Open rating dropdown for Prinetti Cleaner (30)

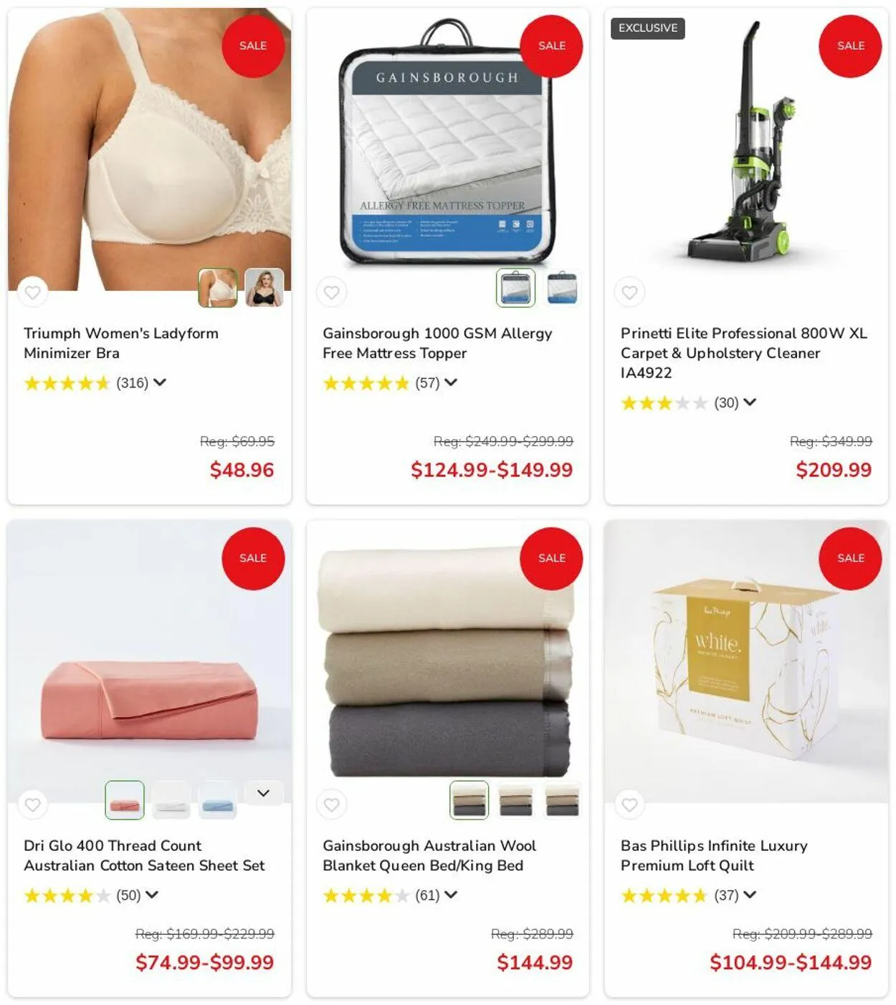(x=750, y=403)
